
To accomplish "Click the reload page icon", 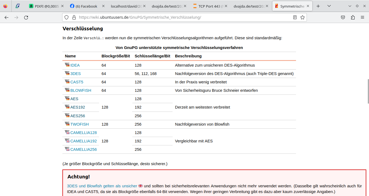I will (x=26, y=17).
